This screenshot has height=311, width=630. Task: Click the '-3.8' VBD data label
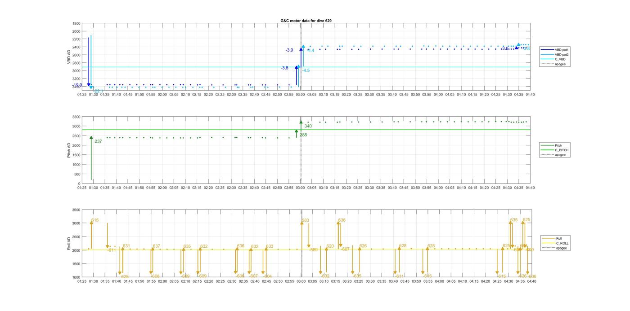(x=284, y=68)
